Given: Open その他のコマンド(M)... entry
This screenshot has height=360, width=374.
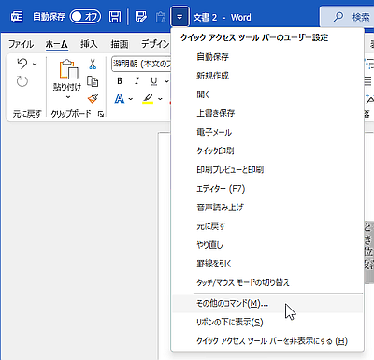Looking at the screenshot, I should click(x=267, y=303).
